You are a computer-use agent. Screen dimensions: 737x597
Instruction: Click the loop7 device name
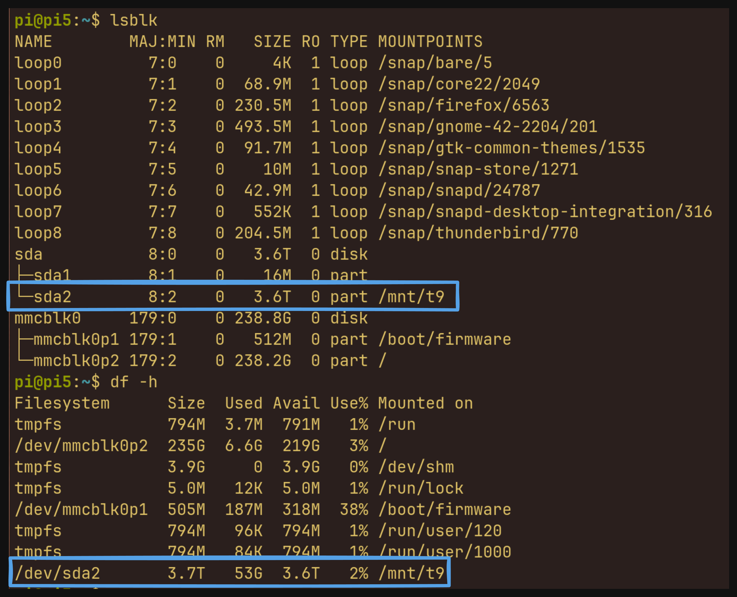pyautogui.click(x=38, y=211)
